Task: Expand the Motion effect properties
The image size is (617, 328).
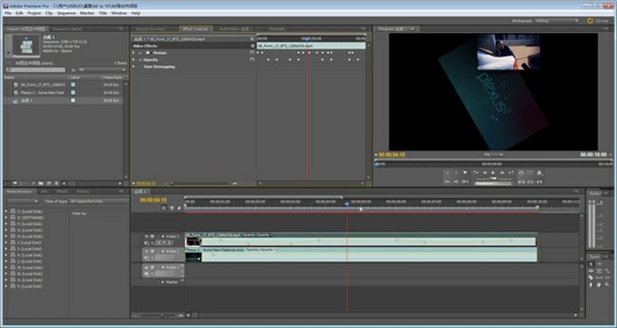Action: 133,53
